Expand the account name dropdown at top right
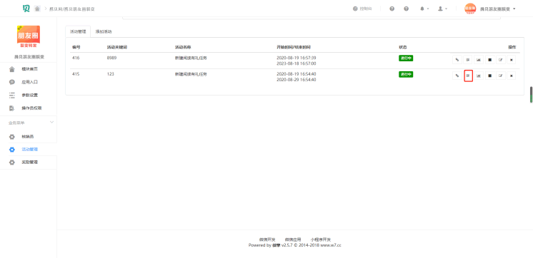This screenshot has width=533, height=258. coord(498,9)
